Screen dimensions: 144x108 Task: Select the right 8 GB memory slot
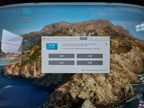(90, 63)
